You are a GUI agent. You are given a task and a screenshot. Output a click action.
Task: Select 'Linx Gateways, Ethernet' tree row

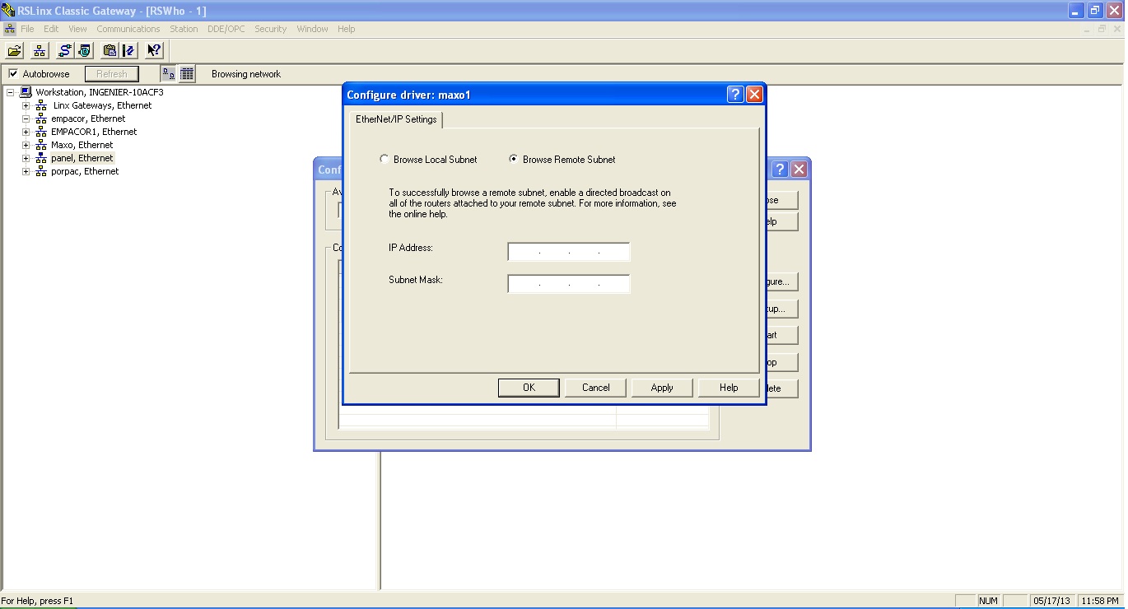coord(102,105)
